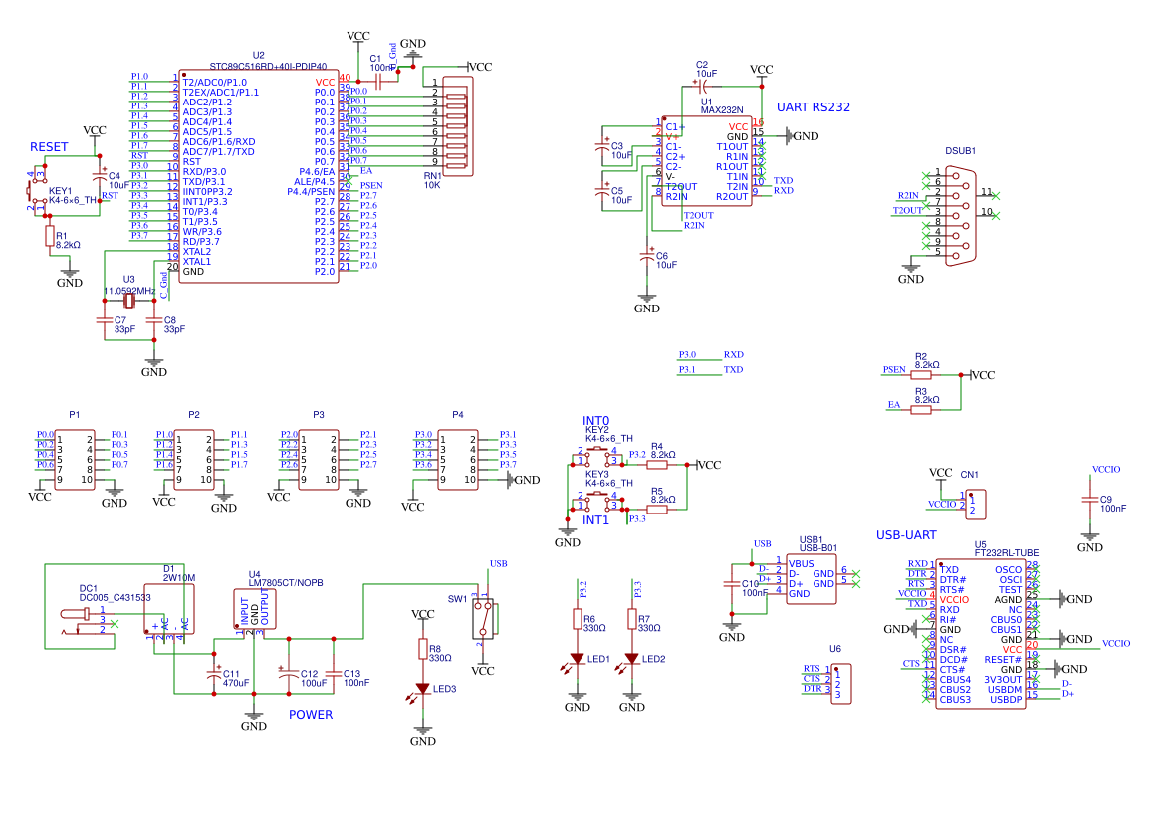This screenshot has width=1164, height=823.
Task: Click the U4 LM7805CT regulator body
Action: (255, 610)
